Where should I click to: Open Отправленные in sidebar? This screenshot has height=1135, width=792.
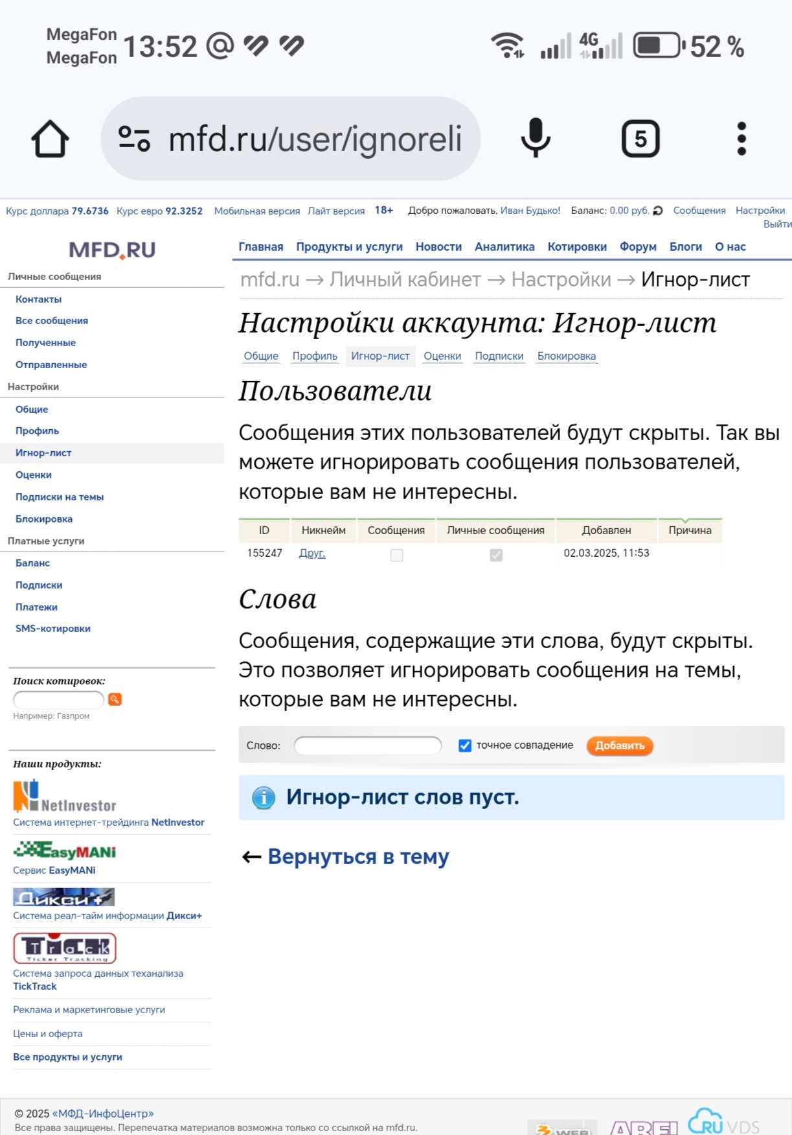(51, 365)
